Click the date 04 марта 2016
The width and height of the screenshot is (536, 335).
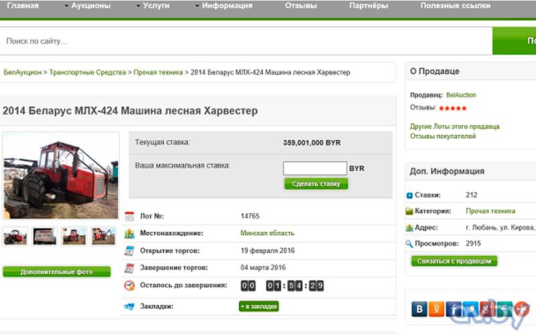pos(263,267)
